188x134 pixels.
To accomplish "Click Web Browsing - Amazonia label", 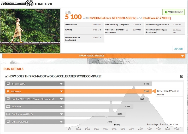I will (x=157, y=24).
